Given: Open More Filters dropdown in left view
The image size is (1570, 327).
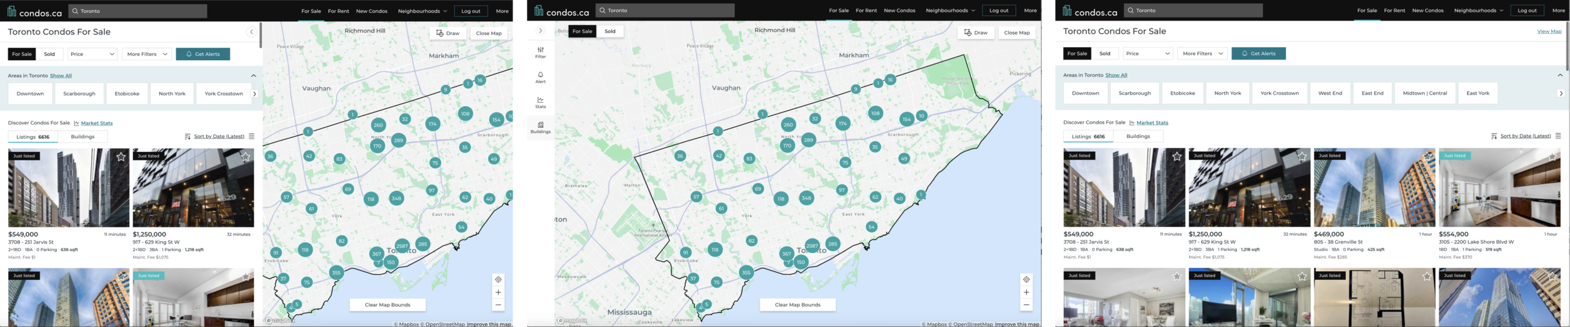Looking at the screenshot, I should [x=147, y=54].
